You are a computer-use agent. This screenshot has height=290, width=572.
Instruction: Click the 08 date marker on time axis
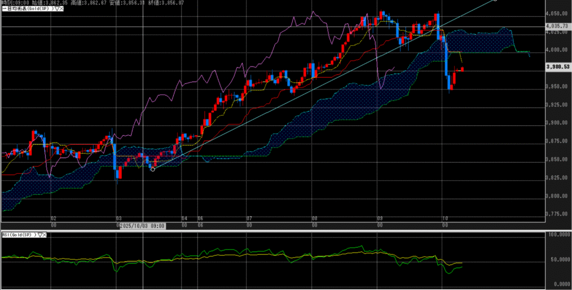[314, 219]
